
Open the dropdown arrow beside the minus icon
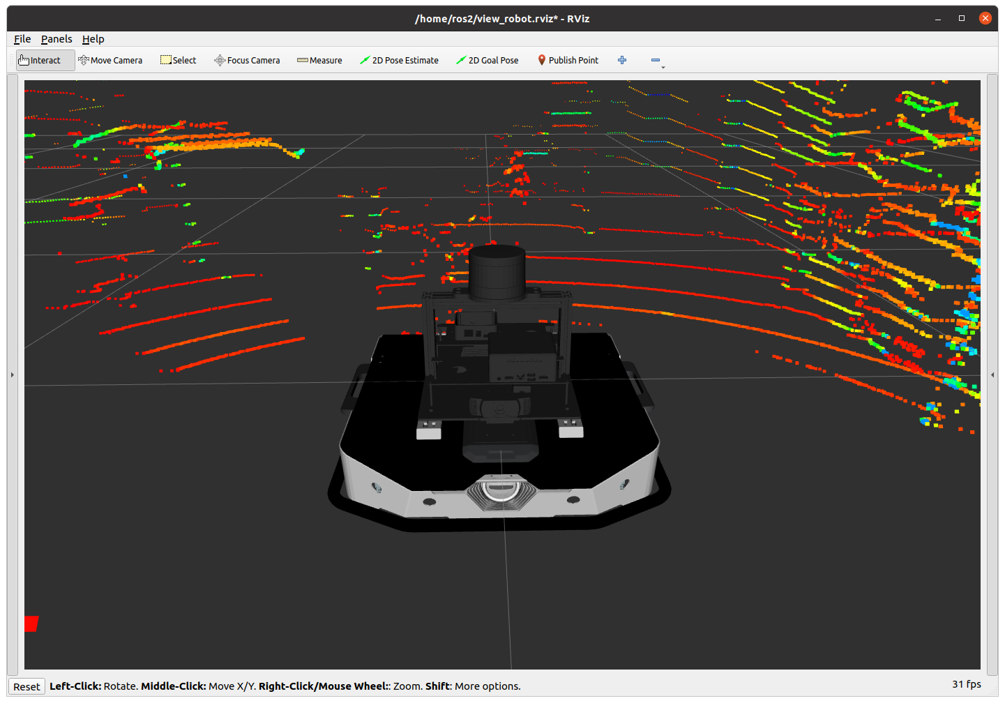(x=663, y=68)
